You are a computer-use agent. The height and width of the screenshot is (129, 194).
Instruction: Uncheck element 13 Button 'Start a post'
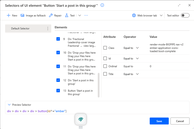coord(58,91)
